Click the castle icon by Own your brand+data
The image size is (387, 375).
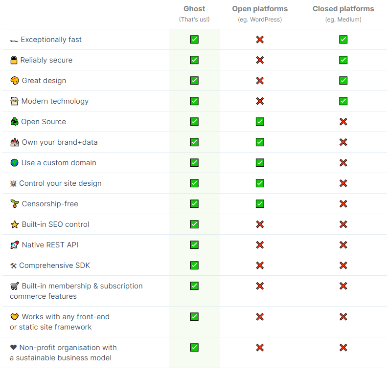[15, 142]
